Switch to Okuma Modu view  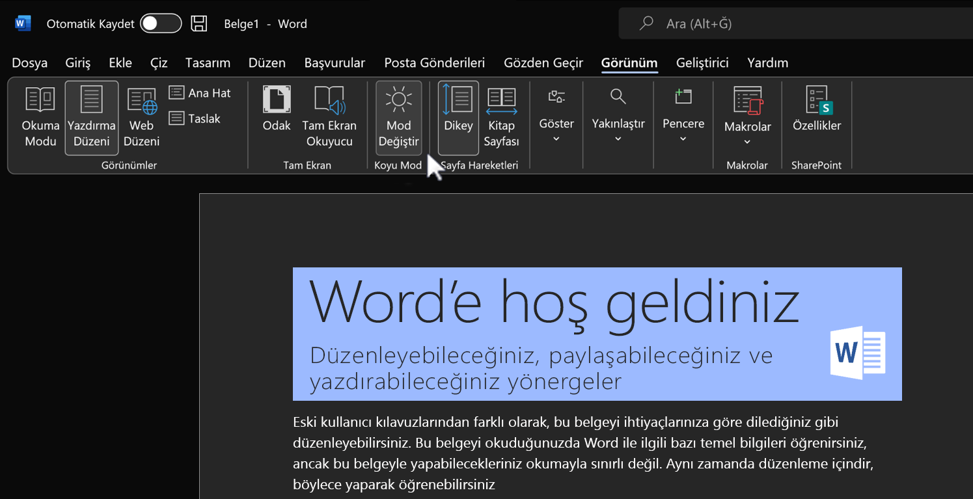point(40,117)
